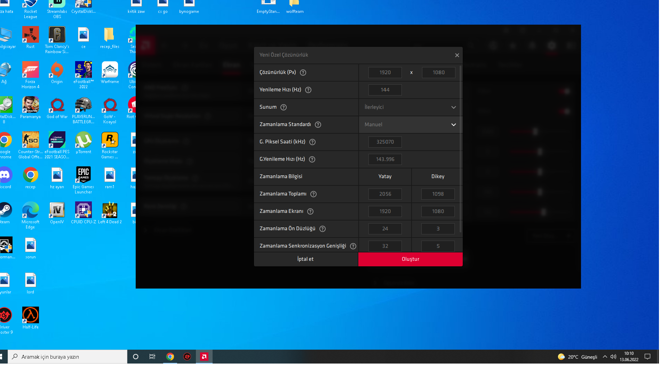Select eFootball 2022 desktop icon
Screen dimensions: 668x375
tap(83, 75)
